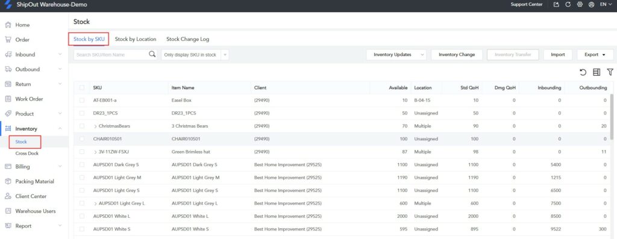Screen dimensions: 617x239
Task: Open Packing Material in the sidebar
Action: click(x=34, y=182)
